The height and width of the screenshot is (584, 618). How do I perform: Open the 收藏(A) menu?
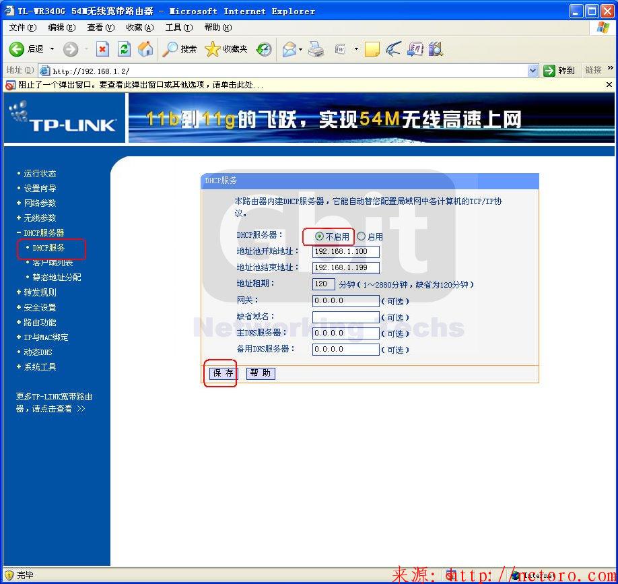(x=140, y=28)
